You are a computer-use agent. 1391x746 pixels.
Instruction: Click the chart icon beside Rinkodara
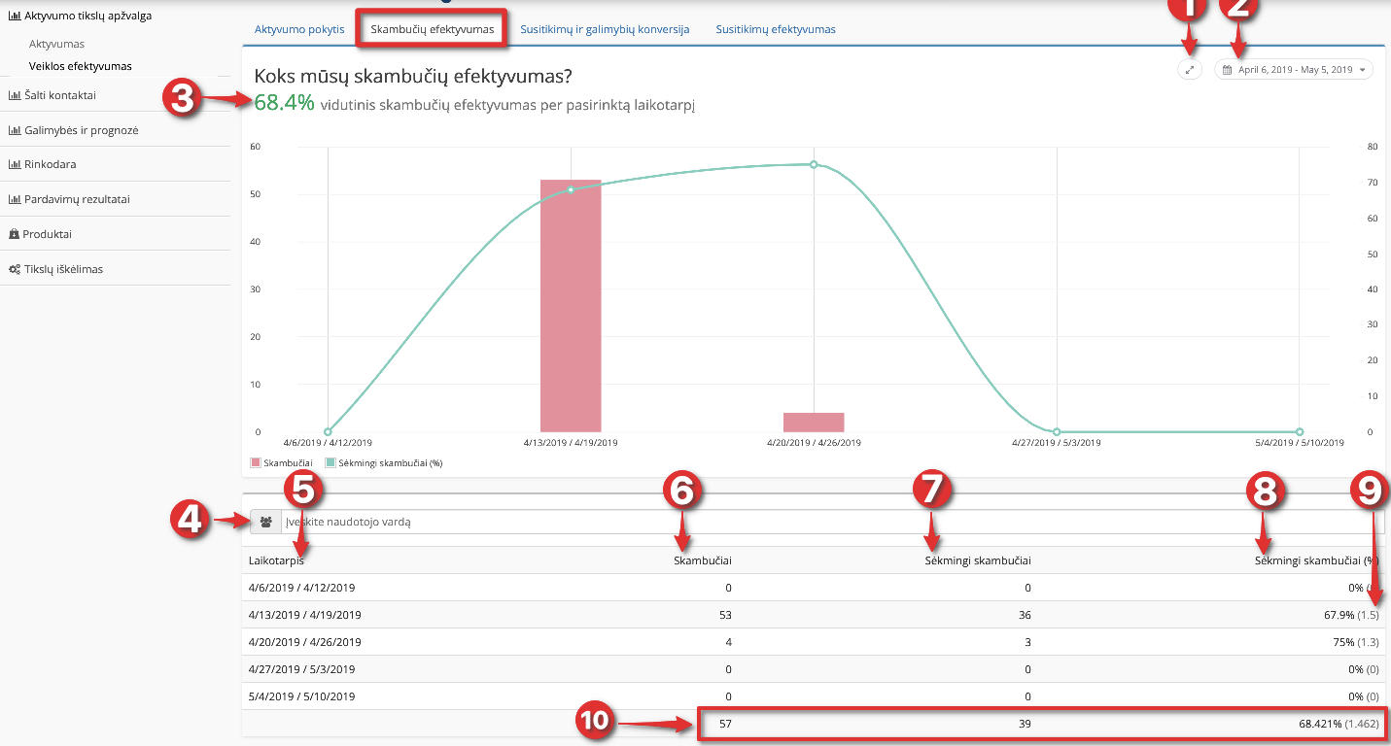pos(15,164)
